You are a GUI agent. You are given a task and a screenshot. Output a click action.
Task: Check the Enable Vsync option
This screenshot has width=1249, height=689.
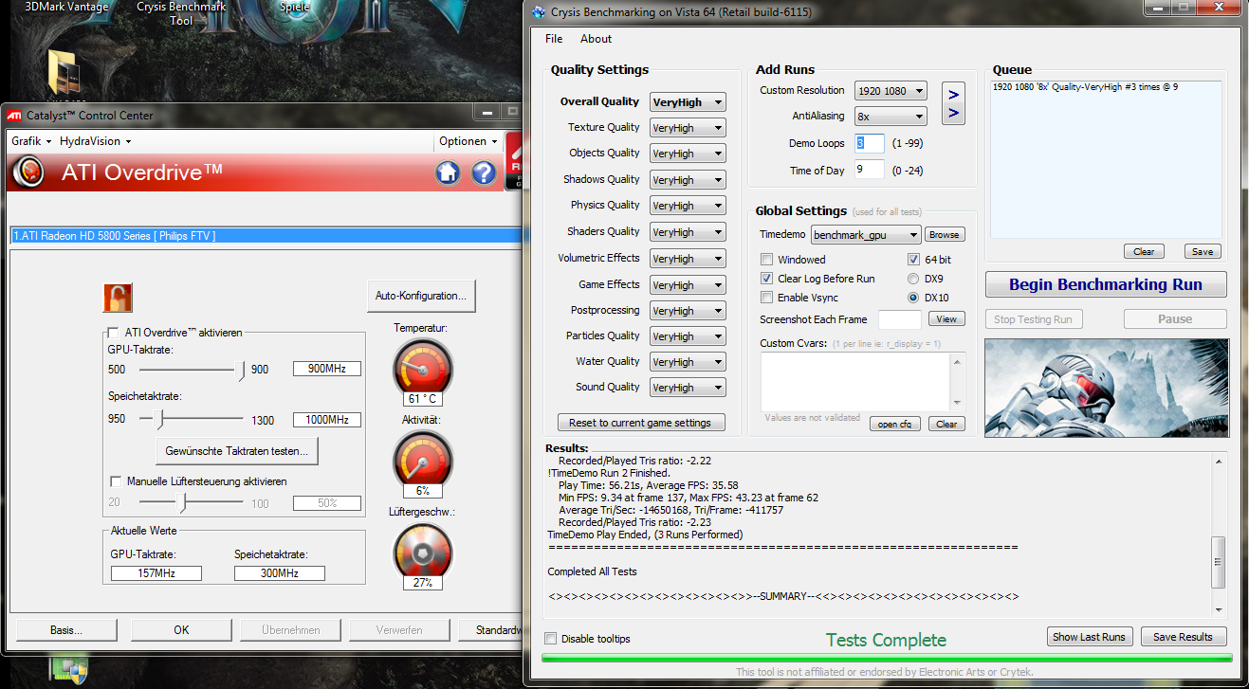(x=767, y=298)
